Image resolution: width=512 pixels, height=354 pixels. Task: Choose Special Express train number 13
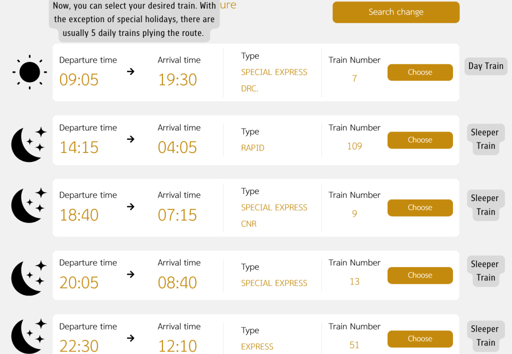point(419,275)
